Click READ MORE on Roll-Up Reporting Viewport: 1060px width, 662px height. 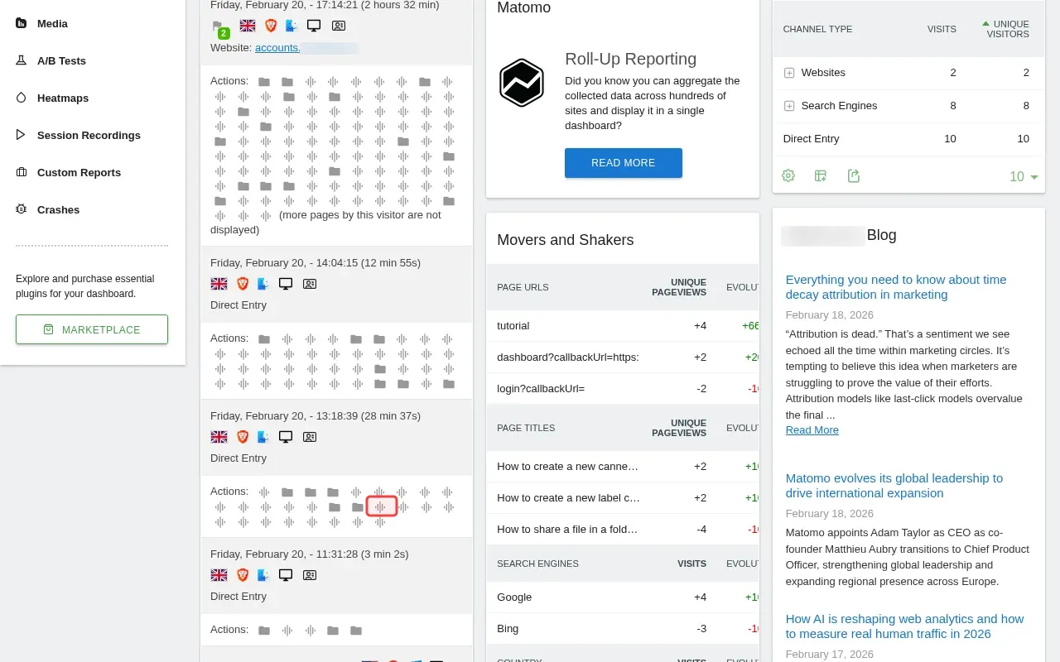click(x=623, y=163)
